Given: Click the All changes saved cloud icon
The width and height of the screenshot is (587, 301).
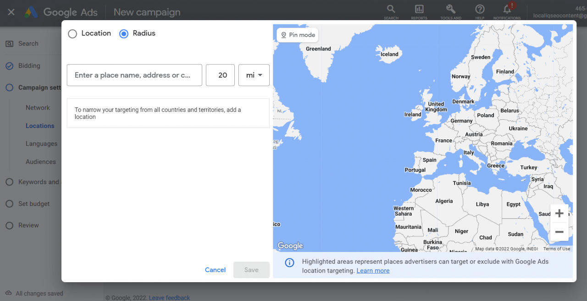Looking at the screenshot, I should (x=9, y=293).
